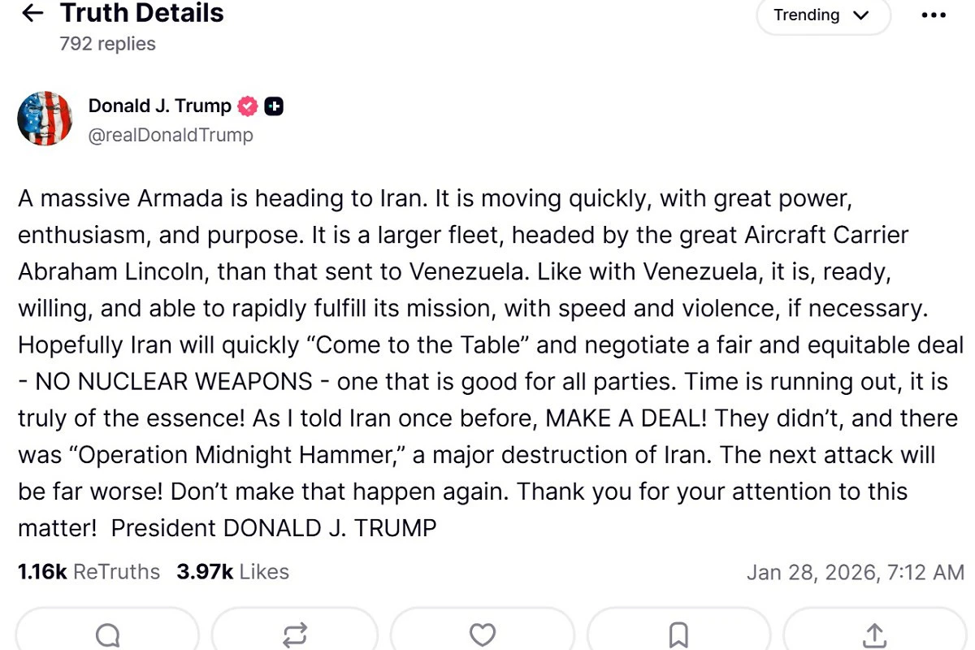Click the 792 replies count
The height and width of the screenshot is (650, 975).
[x=107, y=44]
